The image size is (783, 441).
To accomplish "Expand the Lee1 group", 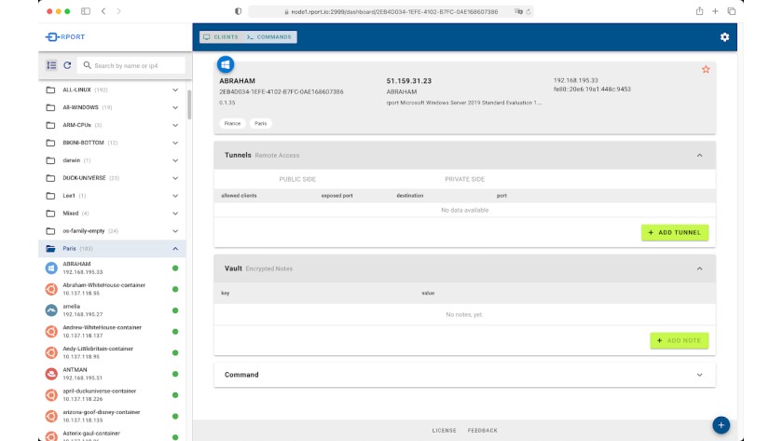I will tap(175, 196).
